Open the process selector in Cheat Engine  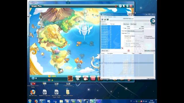(x=102, y=19)
